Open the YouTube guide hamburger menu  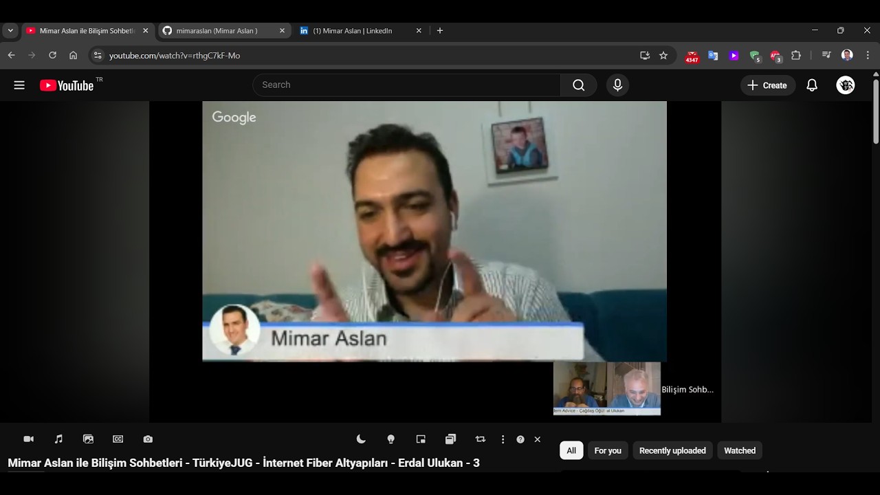(19, 85)
